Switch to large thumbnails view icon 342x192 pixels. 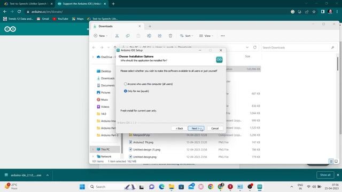coord(336,161)
